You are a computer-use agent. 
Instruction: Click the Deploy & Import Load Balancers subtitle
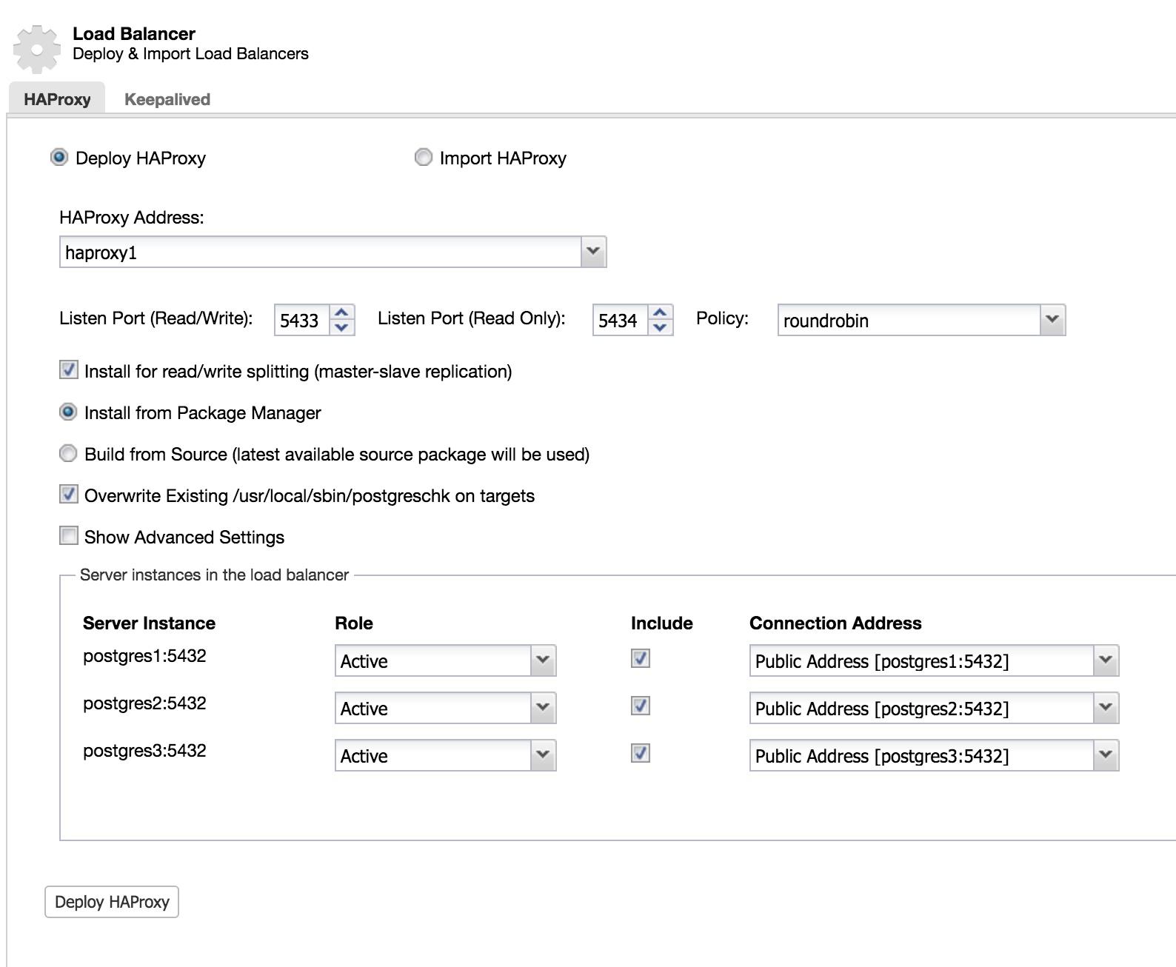[x=190, y=54]
